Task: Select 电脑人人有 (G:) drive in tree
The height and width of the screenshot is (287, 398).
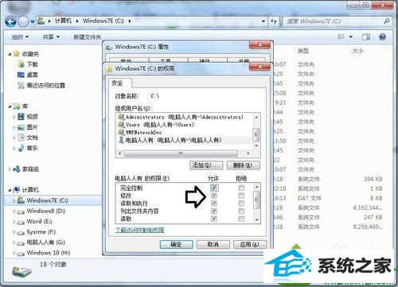Action: 41,242
